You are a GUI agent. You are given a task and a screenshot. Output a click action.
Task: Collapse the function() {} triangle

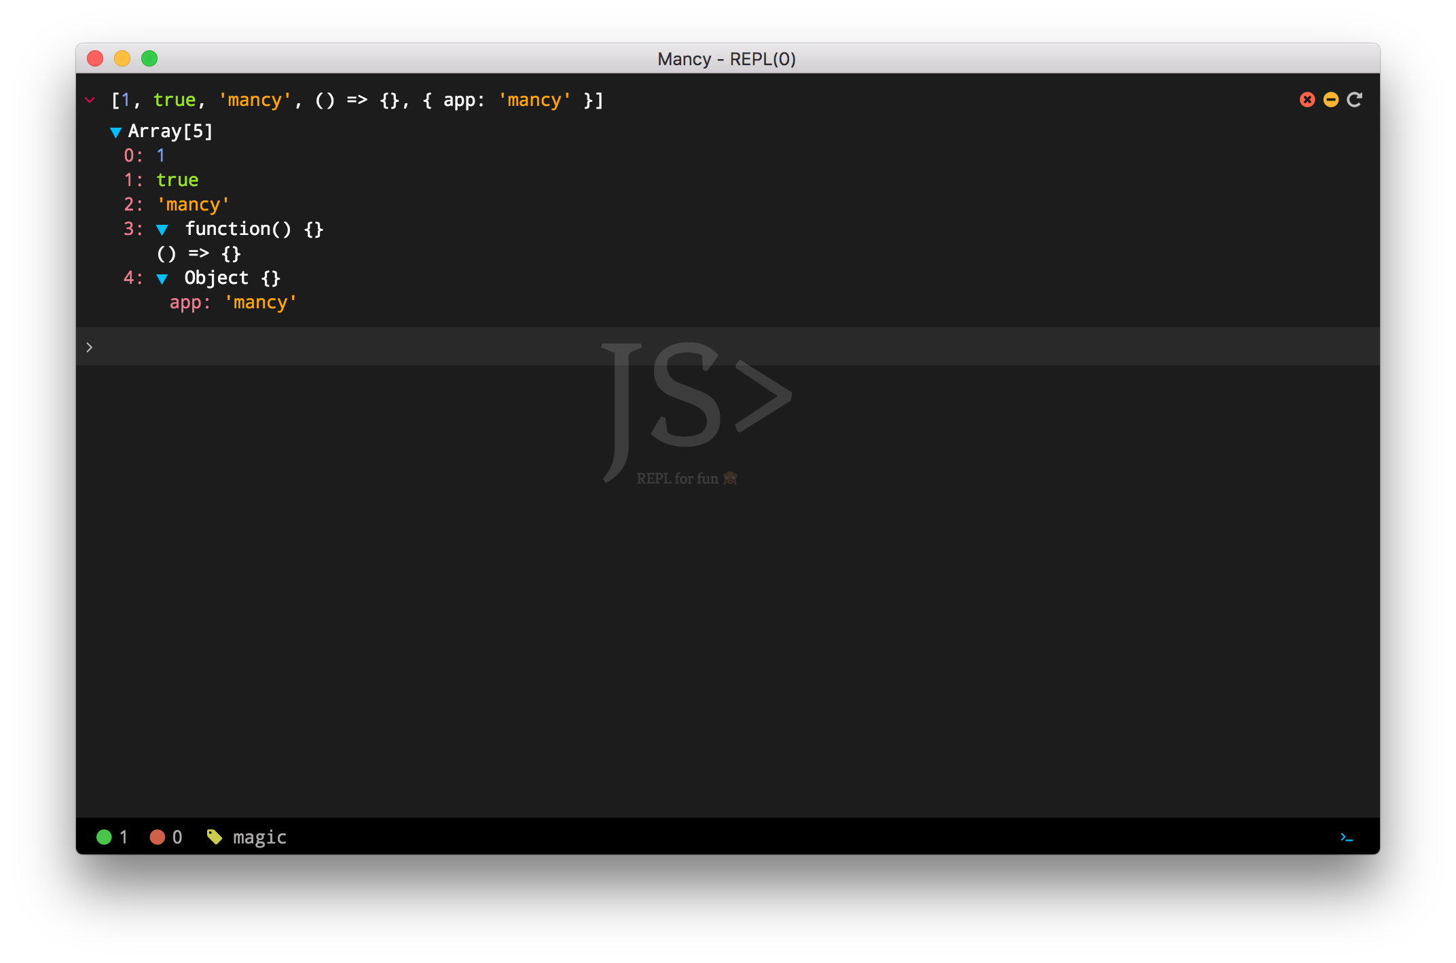[x=162, y=230]
